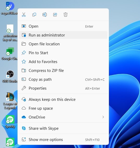This screenshot has height=148, width=140.
Task: Expand the OneDrive submenu arrow
Action: [x=103, y=117]
